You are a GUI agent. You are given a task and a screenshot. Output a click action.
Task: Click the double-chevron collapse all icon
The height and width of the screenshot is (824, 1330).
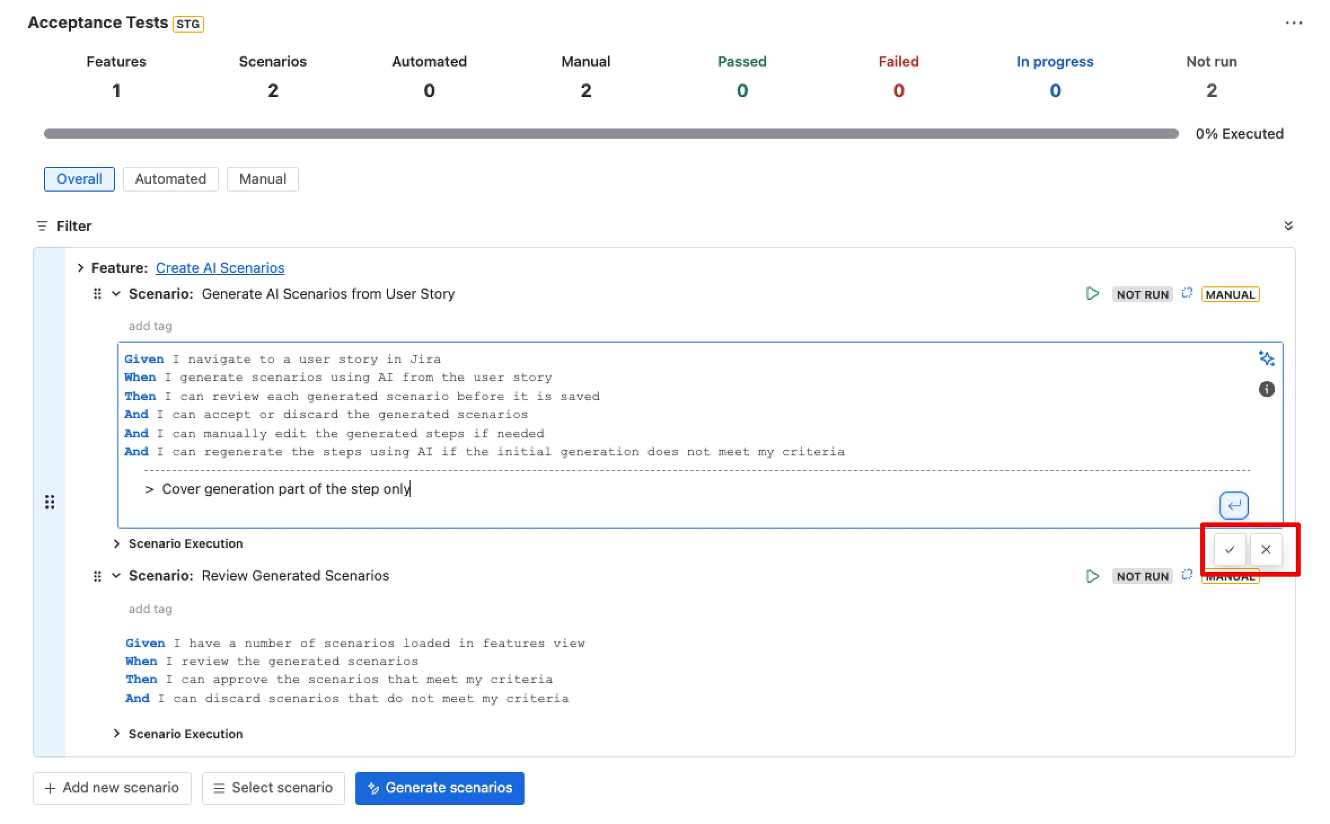coord(1288,225)
